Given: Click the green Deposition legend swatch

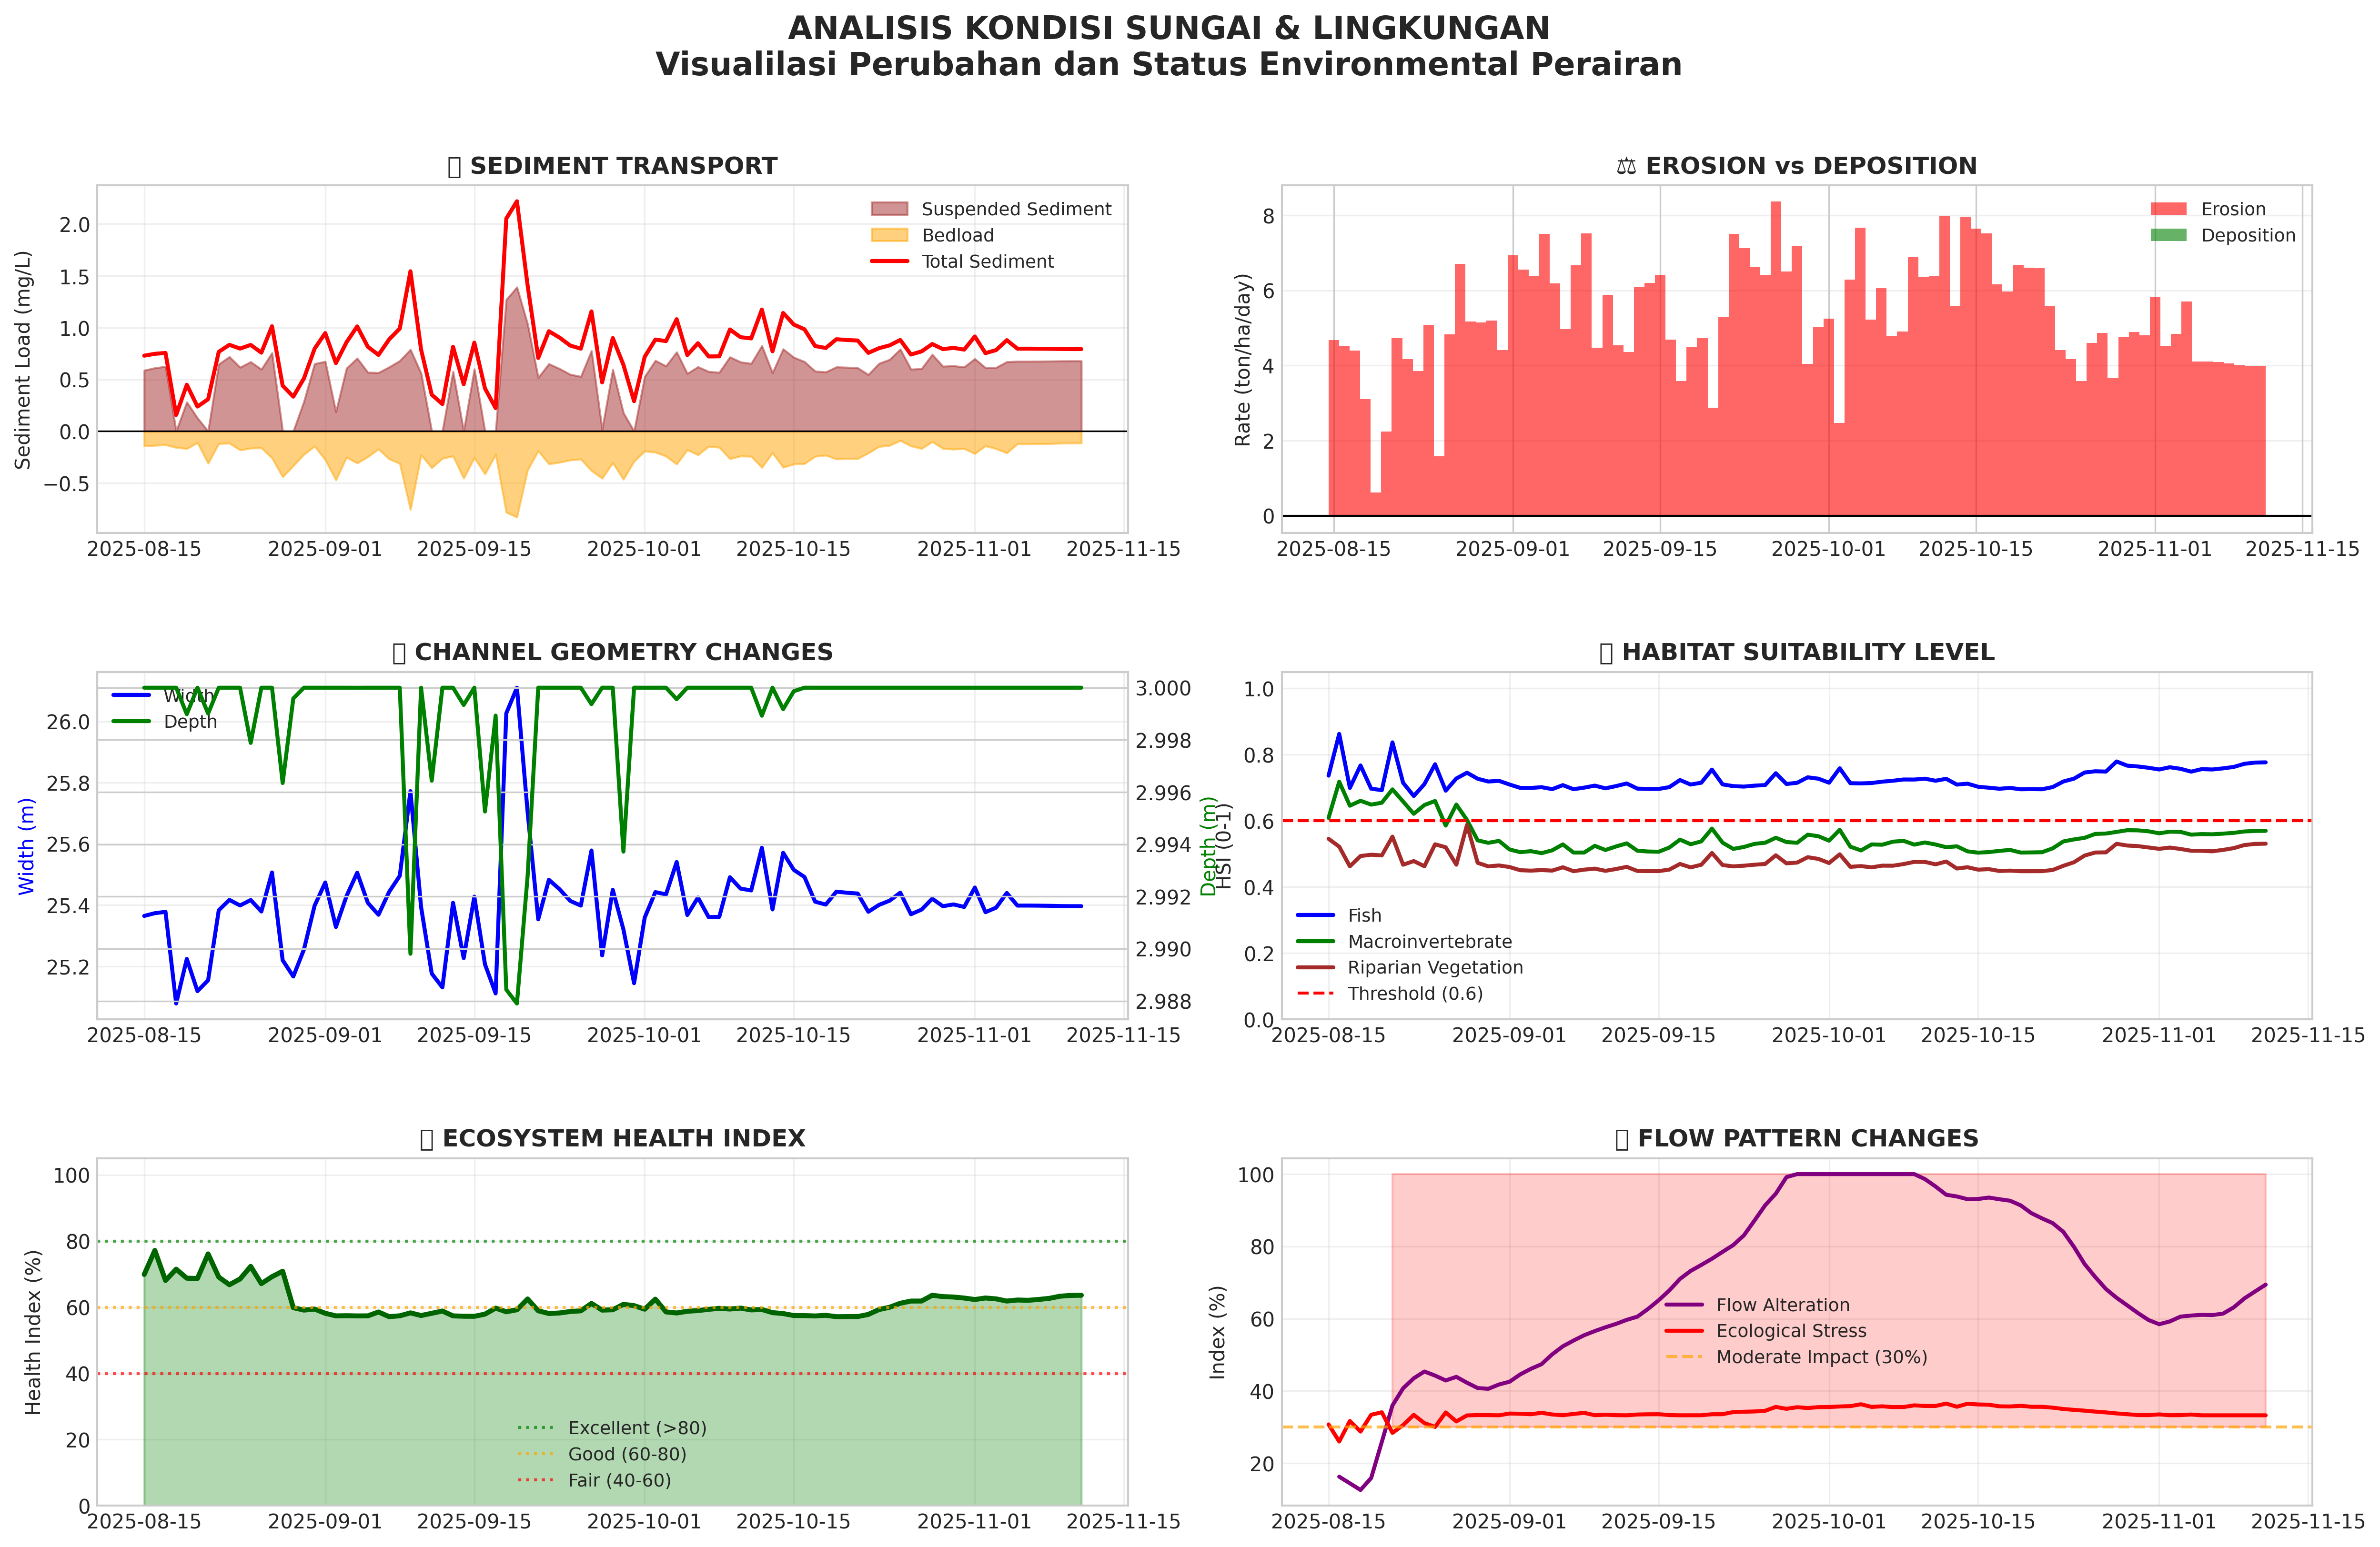Looking at the screenshot, I should [2168, 235].
